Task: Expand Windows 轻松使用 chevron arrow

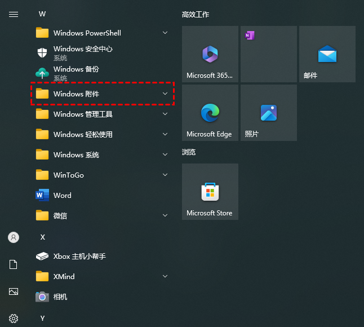Action: (x=165, y=134)
